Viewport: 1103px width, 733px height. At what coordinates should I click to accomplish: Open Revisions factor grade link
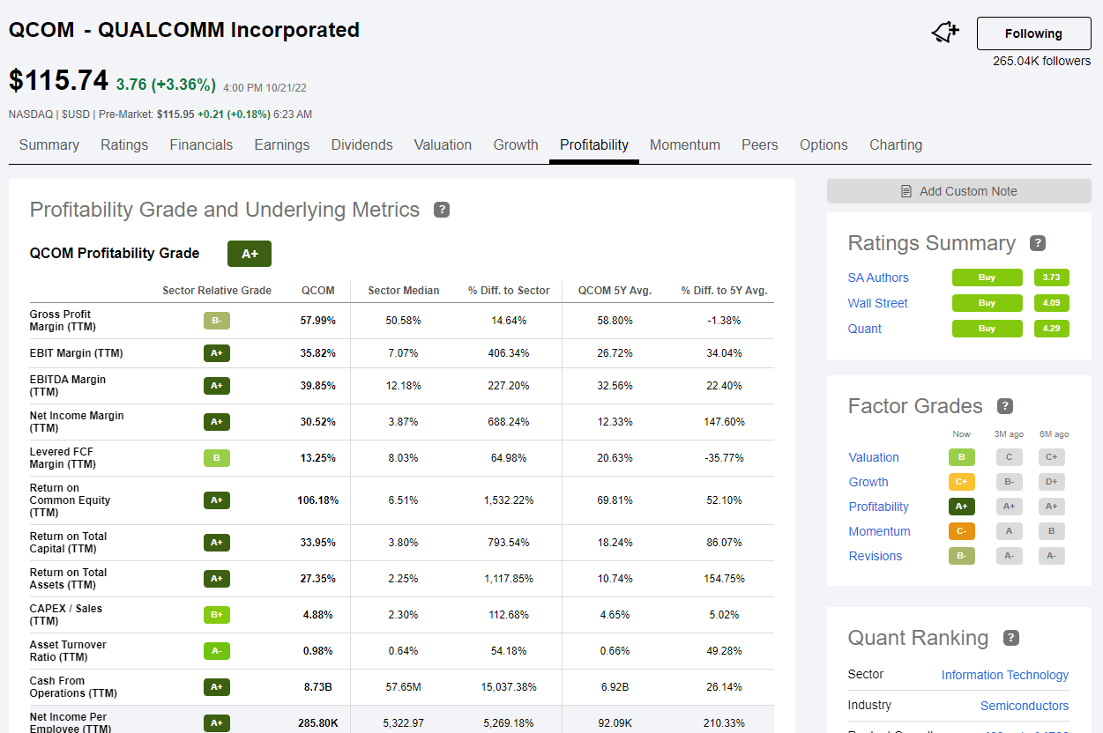[876, 556]
